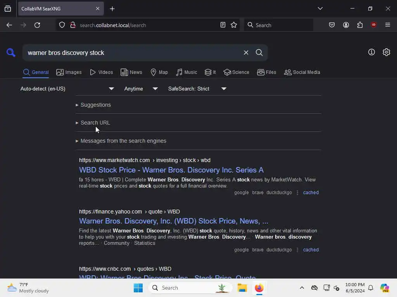The width and height of the screenshot is (397, 297).
Task: Close the CollabVM SearXNG tab
Action: [98, 9]
